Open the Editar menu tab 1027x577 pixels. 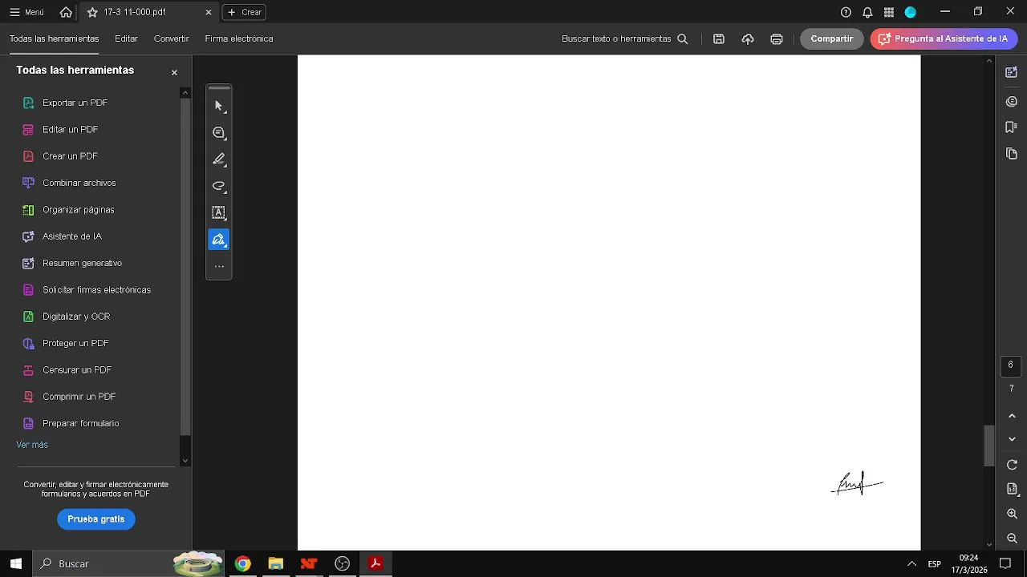coord(126,38)
